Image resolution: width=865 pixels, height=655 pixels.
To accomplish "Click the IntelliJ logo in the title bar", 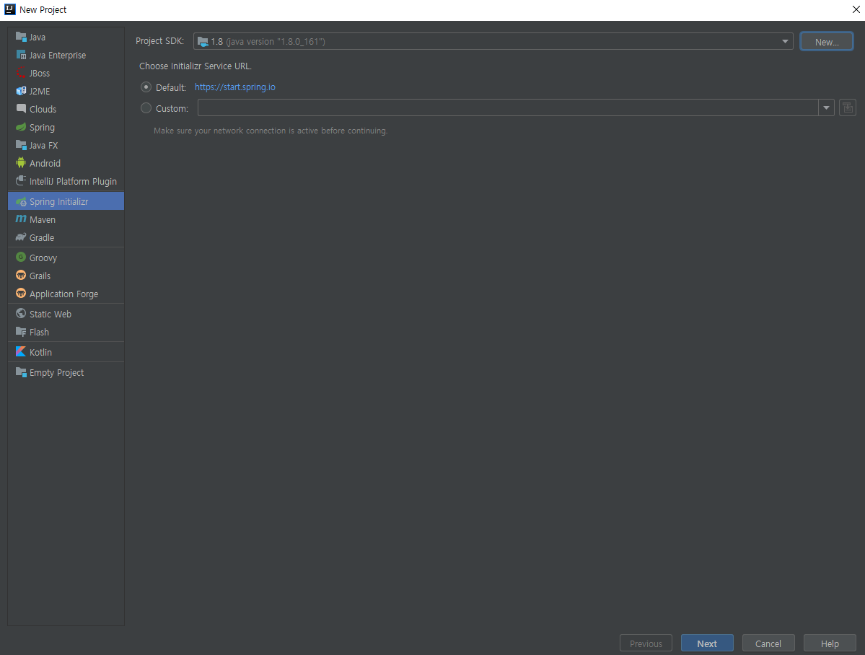I will coord(10,9).
